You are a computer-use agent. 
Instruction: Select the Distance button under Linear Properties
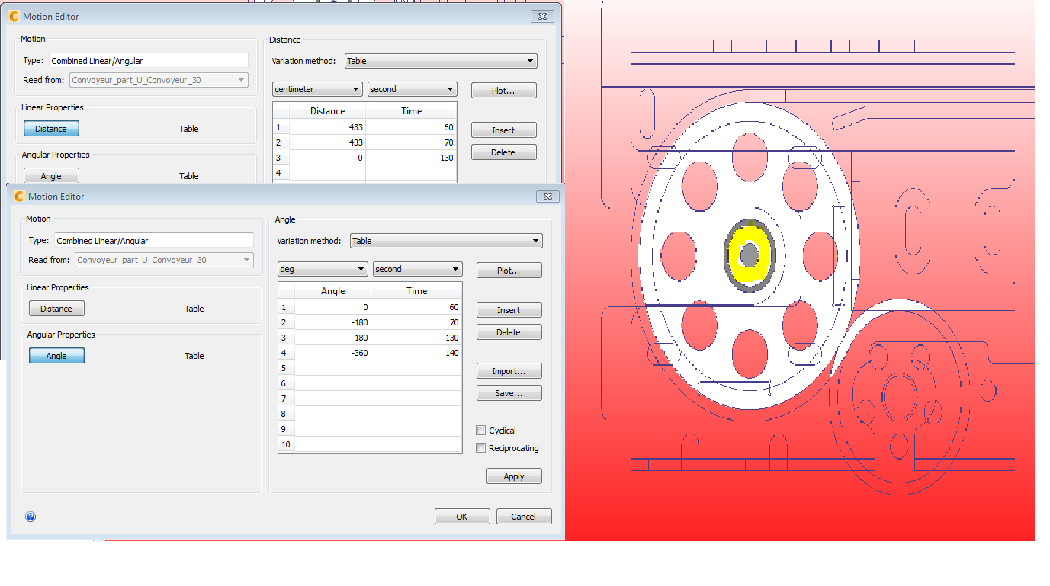pos(56,308)
